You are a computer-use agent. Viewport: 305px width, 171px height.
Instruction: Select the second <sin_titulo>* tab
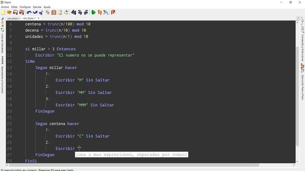click(29, 19)
